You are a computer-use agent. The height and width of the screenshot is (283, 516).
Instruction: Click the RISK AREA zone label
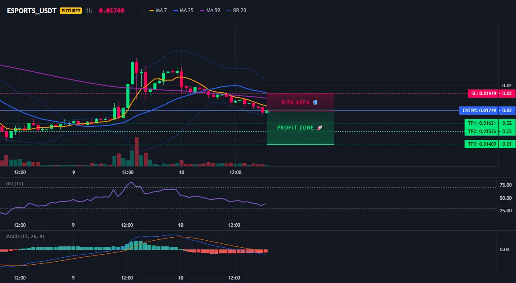(x=295, y=102)
